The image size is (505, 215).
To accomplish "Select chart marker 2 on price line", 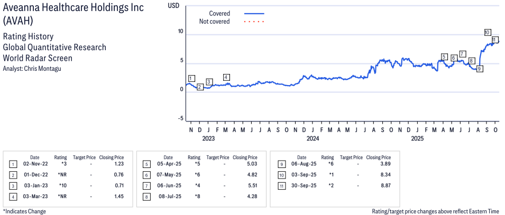I will click(x=200, y=87).
